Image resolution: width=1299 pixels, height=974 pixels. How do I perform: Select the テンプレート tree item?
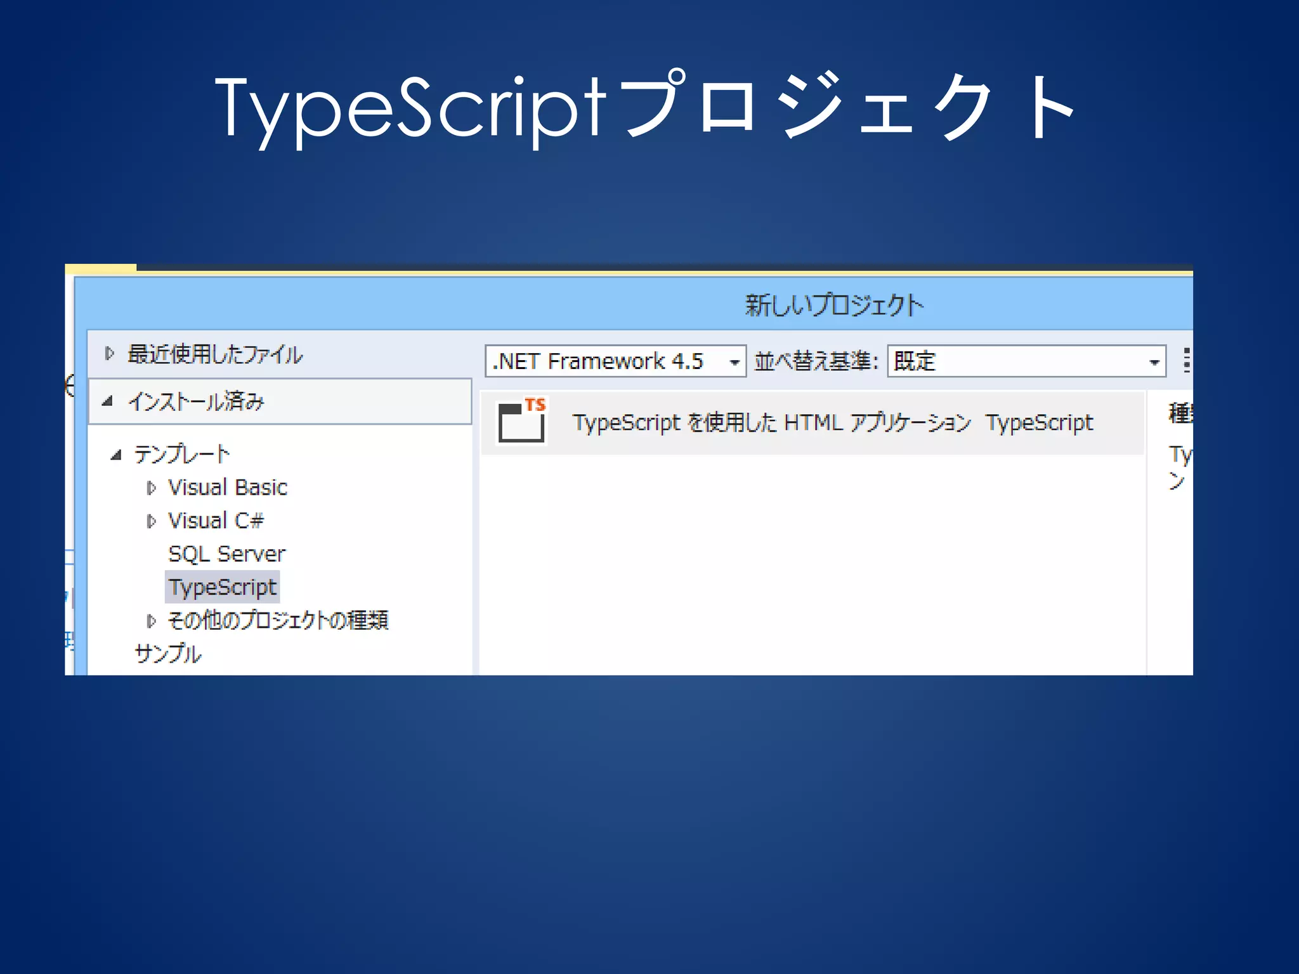point(181,454)
